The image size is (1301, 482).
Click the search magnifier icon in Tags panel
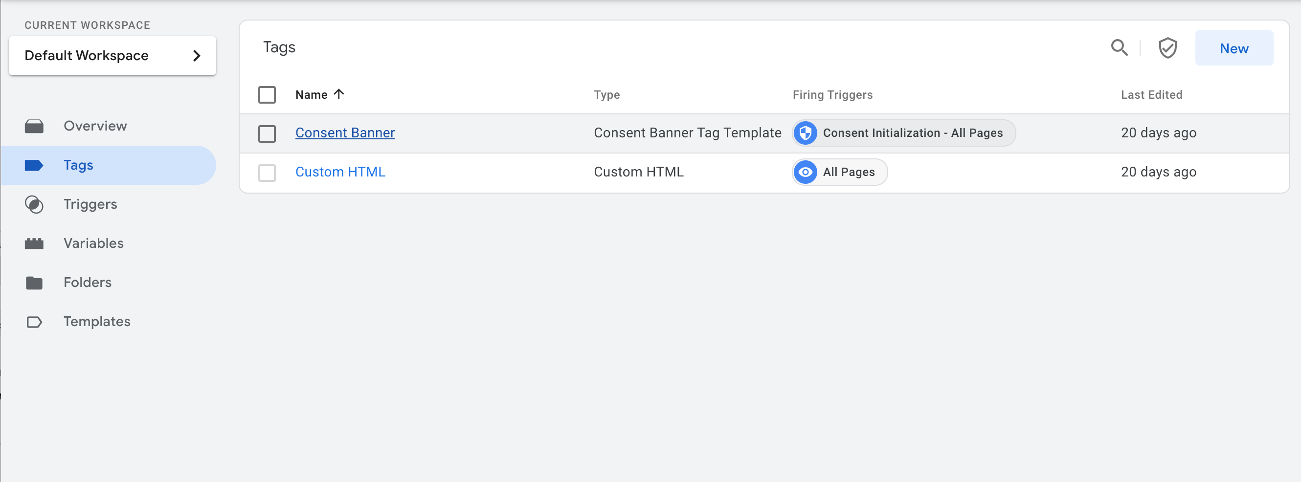tap(1119, 48)
